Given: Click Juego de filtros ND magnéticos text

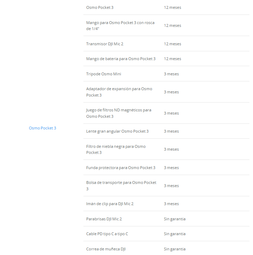Looking at the screenshot, I should (x=119, y=113).
